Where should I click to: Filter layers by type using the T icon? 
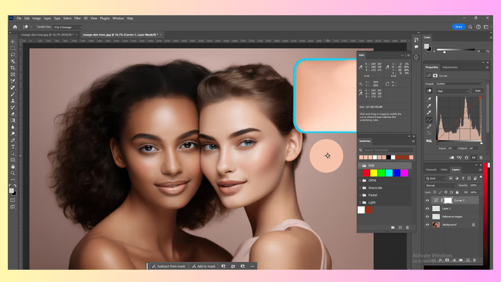[x=462, y=178]
